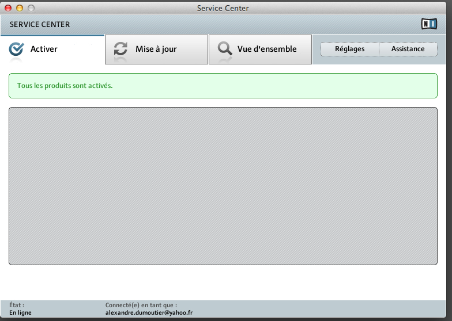Close the Service Center window
This screenshot has height=321, width=452.
8,8
